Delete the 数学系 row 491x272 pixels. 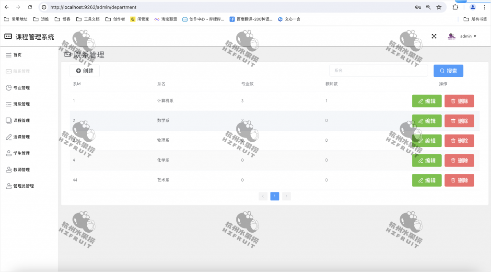coord(459,121)
